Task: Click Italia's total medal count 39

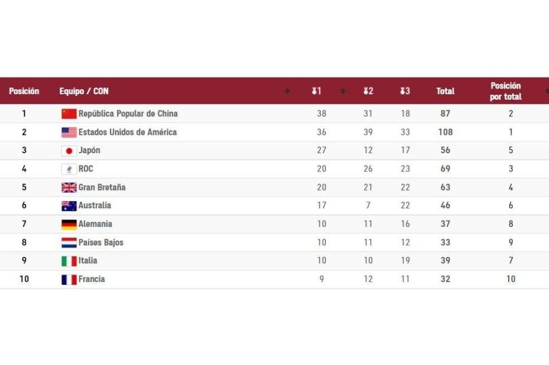Action: (x=445, y=260)
